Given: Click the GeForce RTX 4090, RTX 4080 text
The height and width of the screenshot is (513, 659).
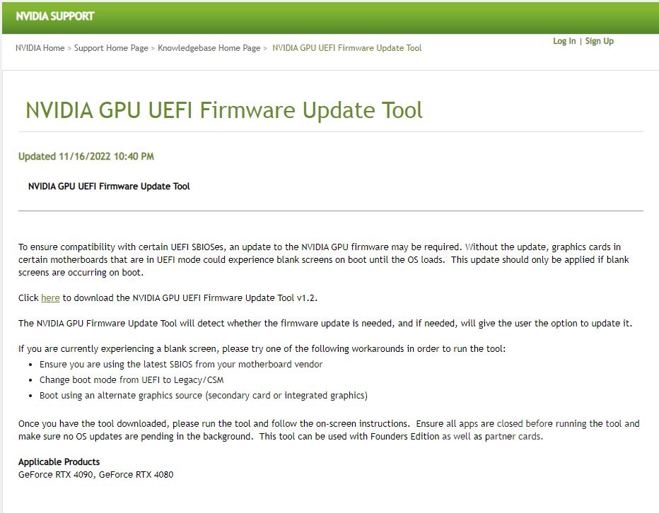Looking at the screenshot, I should [x=96, y=475].
